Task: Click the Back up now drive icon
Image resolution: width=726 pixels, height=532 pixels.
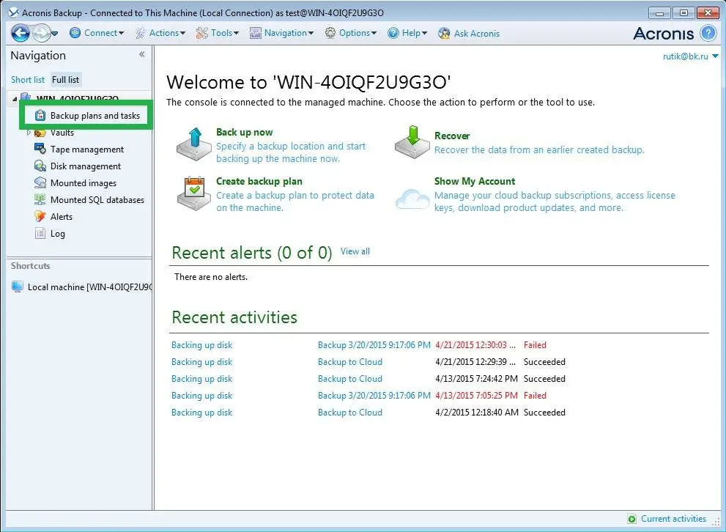Action: pyautogui.click(x=194, y=144)
